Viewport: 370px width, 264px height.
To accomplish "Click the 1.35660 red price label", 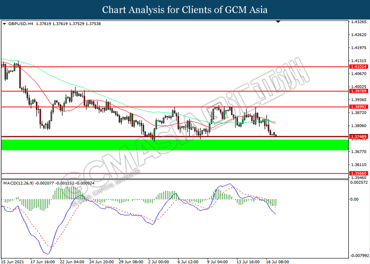I will (x=359, y=173).
